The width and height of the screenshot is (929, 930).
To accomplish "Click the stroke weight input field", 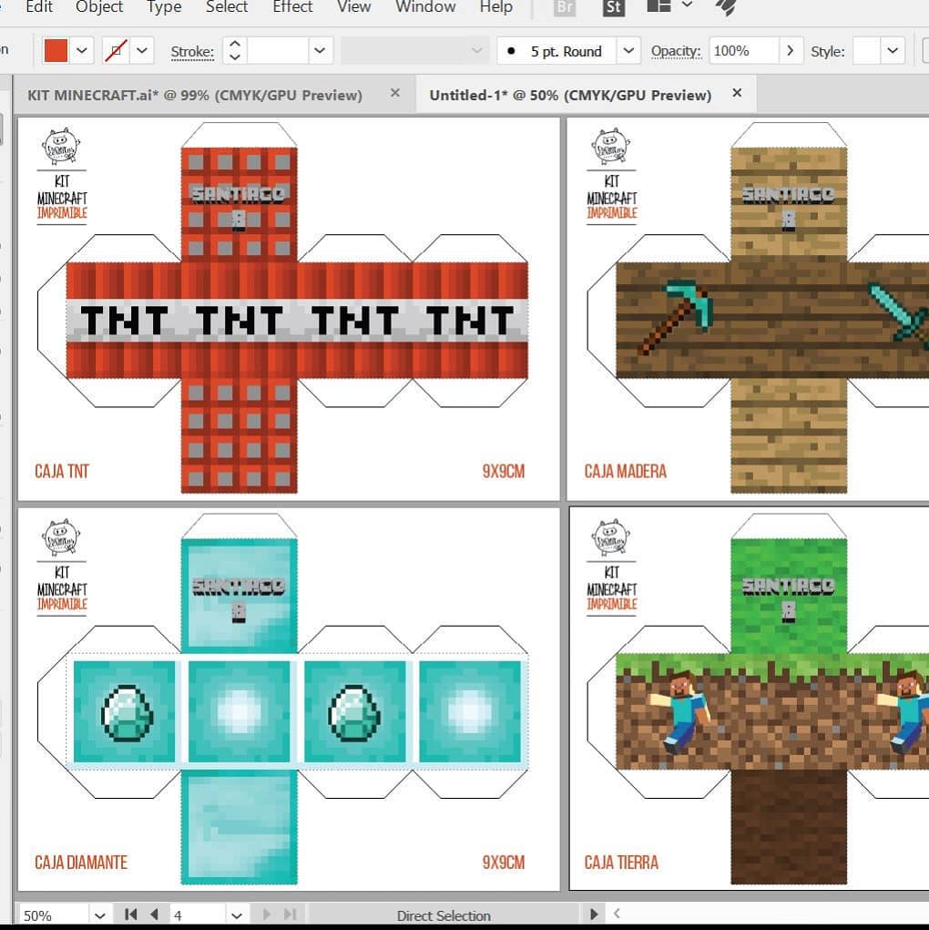I will click(278, 50).
